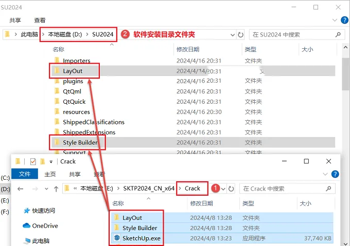Click SU2024 breadcrumb in address bar
Viewport: 350px width, 246px height.
pos(103,34)
